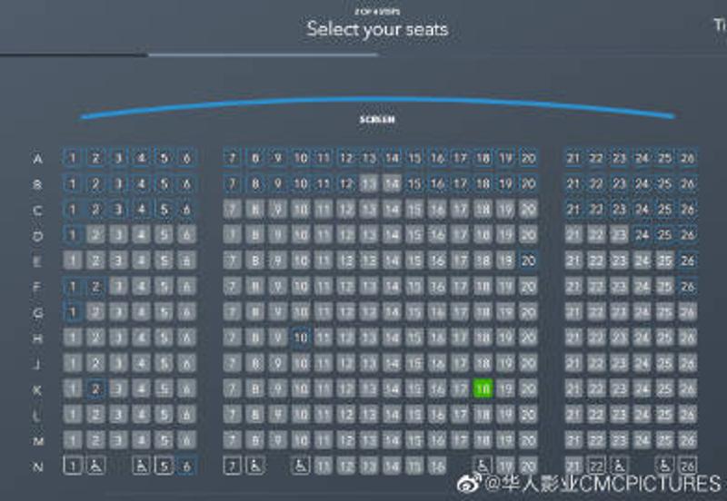
Task: Select available seat K2
Action: pos(95,388)
